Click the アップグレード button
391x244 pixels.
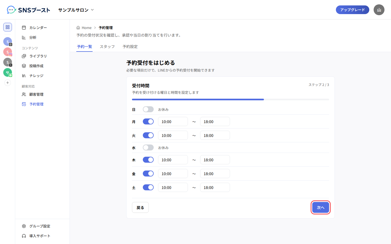[x=352, y=10]
